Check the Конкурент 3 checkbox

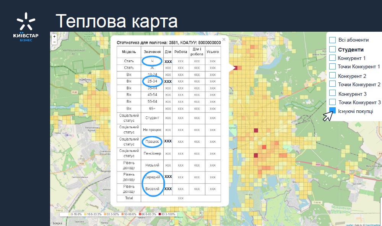[333, 94]
